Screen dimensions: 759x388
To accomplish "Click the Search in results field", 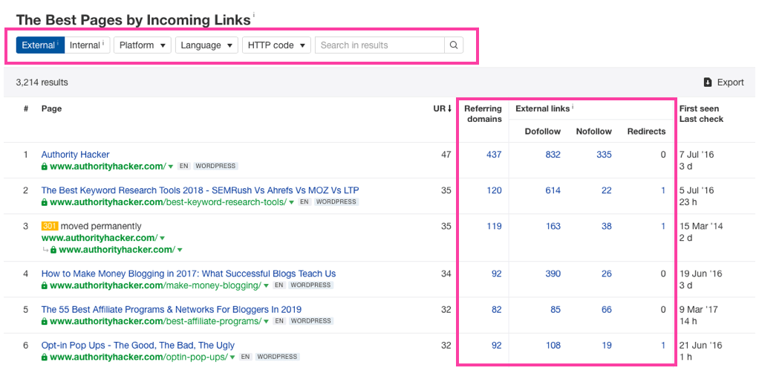I will (380, 45).
